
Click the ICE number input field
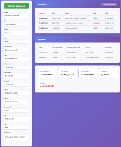pos(16,24)
